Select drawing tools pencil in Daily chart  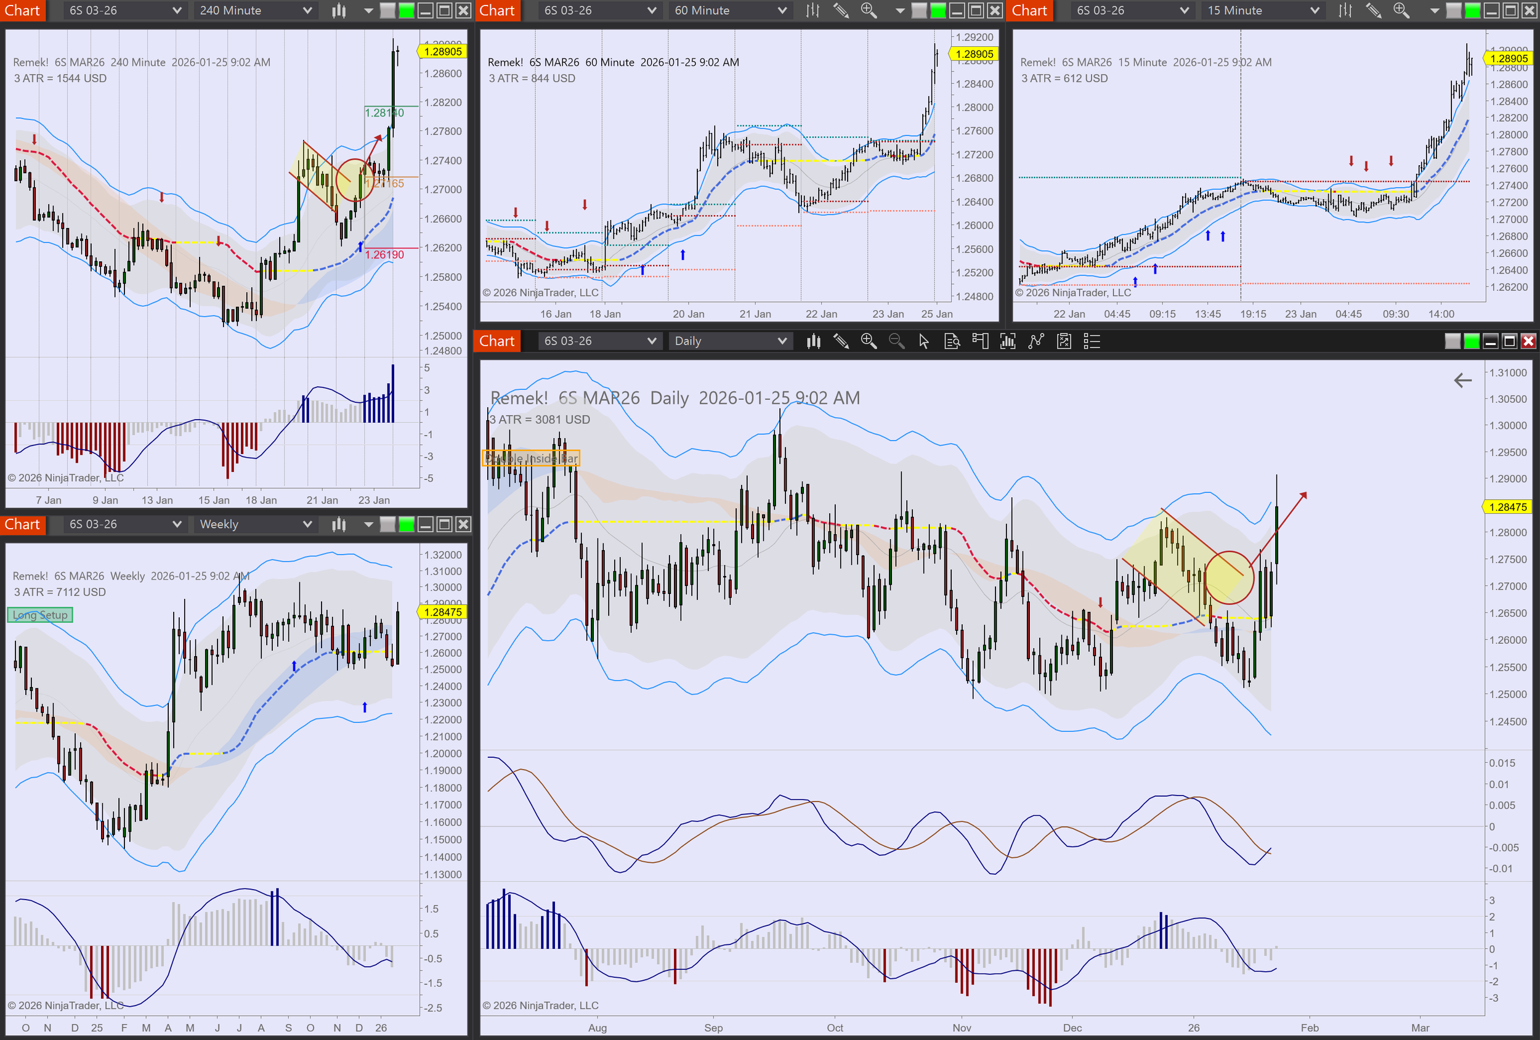coord(841,341)
